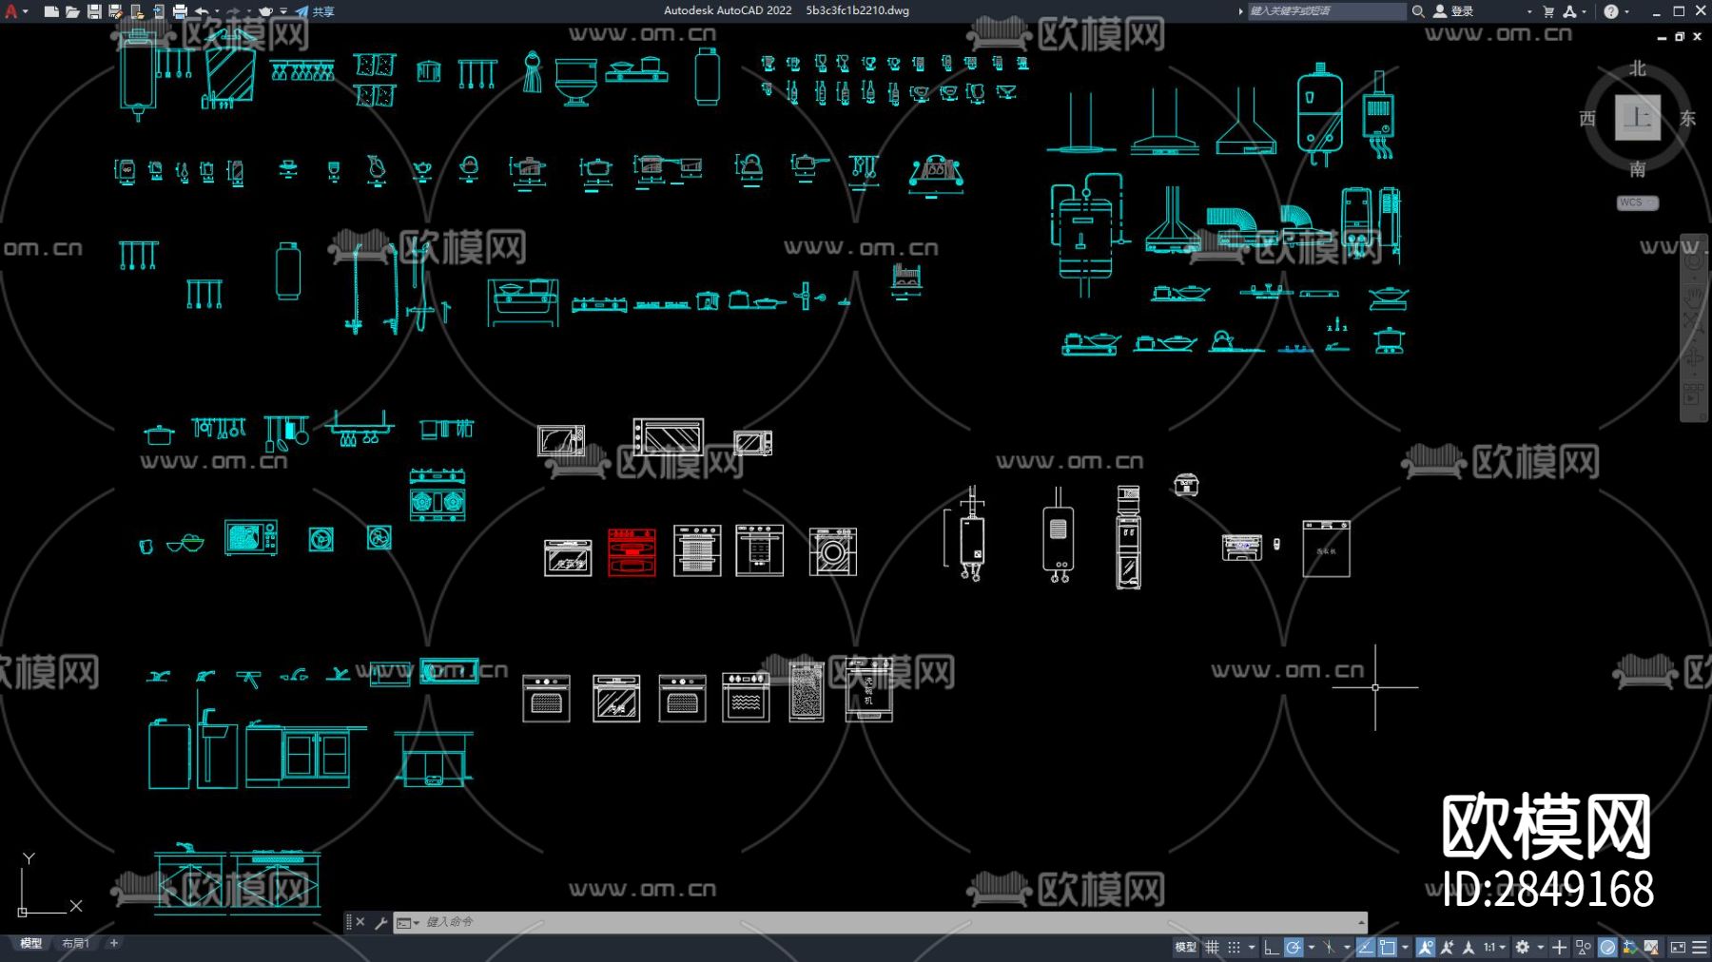The image size is (1712, 962).
Task: Save to web and mobile
Action: point(158,11)
